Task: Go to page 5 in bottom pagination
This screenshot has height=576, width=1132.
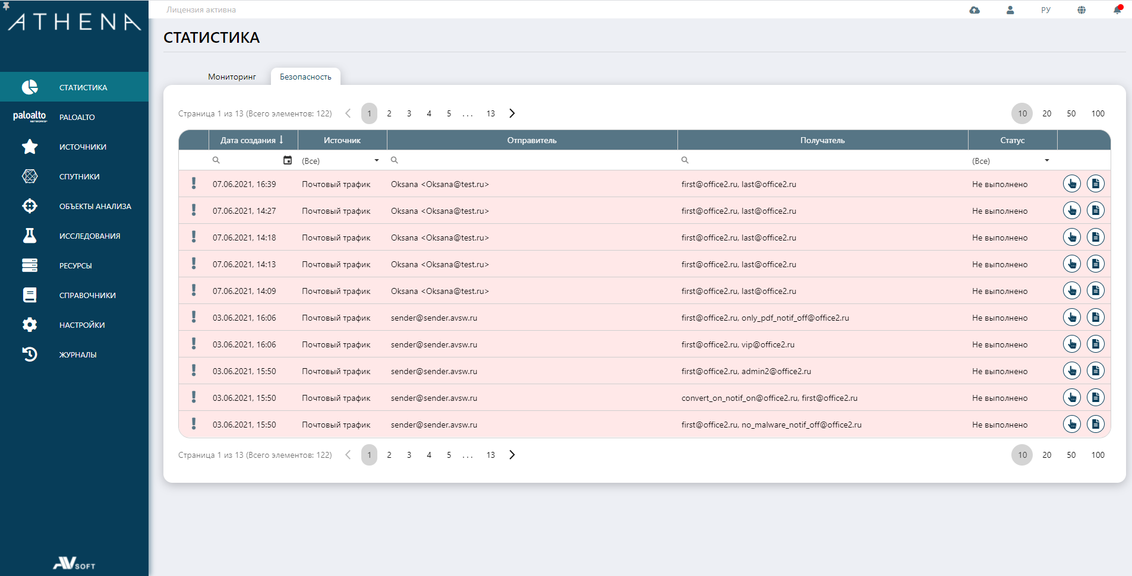Action: (449, 455)
